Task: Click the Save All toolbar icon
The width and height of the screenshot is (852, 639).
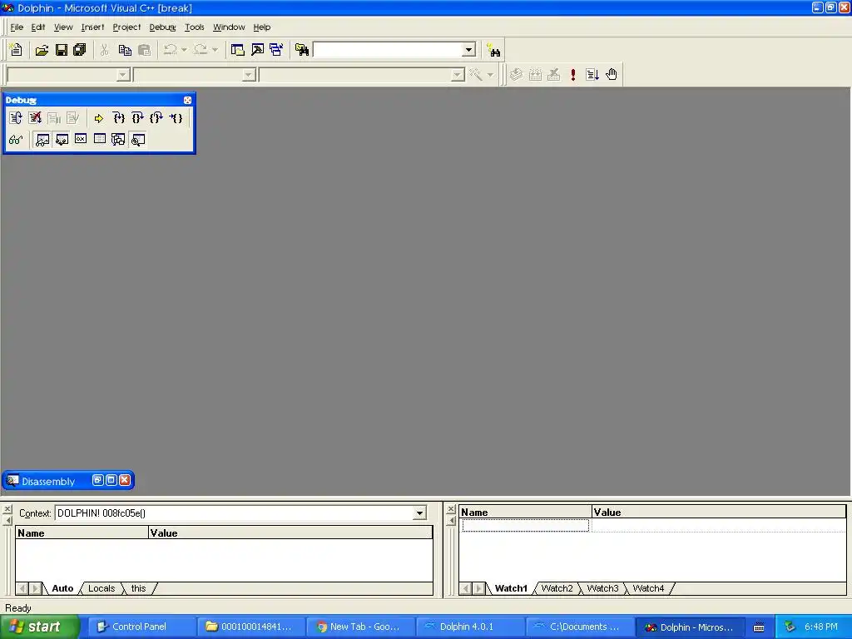Action: (80, 50)
